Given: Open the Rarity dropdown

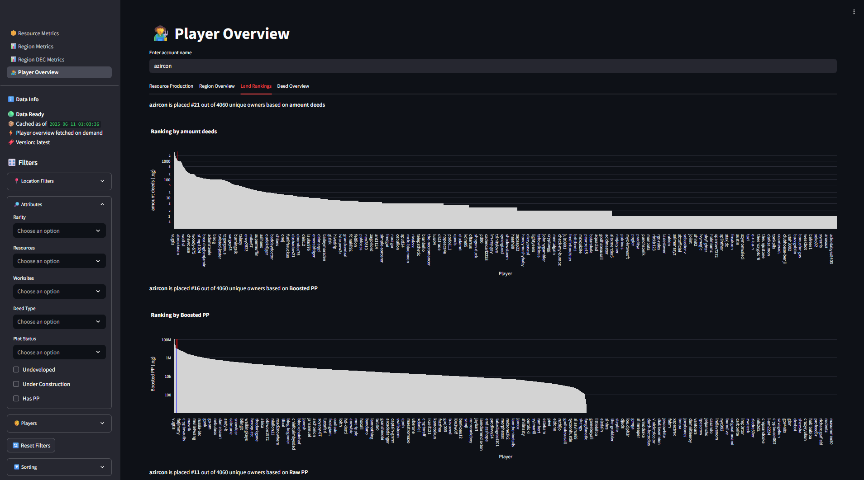Looking at the screenshot, I should click(x=59, y=231).
